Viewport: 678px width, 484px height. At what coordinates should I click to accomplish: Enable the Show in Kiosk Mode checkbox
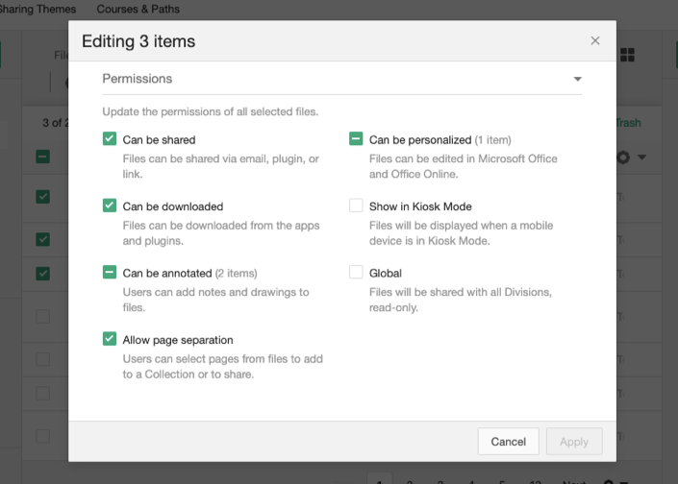tap(356, 206)
